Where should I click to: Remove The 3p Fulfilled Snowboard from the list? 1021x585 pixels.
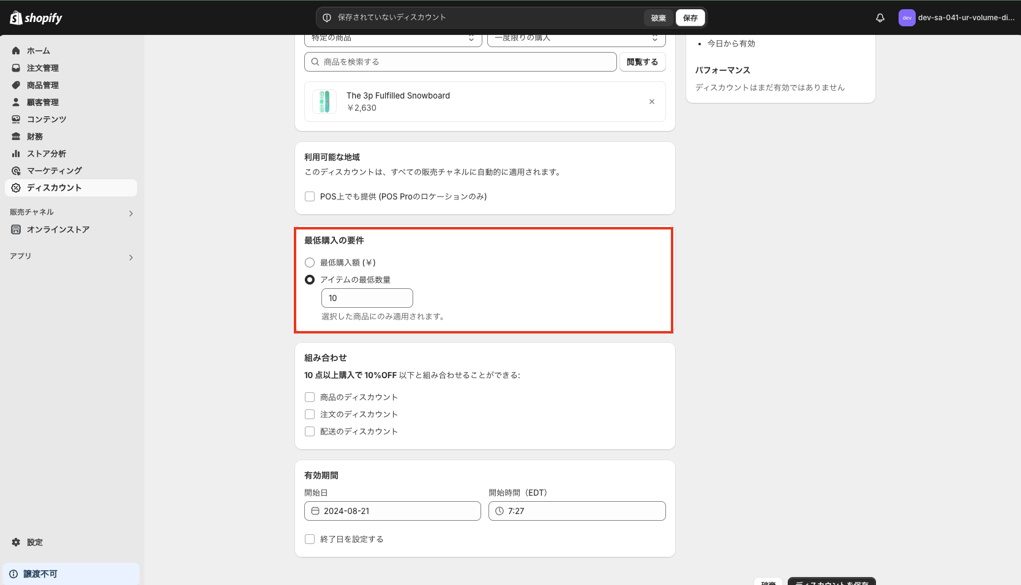pyautogui.click(x=652, y=102)
